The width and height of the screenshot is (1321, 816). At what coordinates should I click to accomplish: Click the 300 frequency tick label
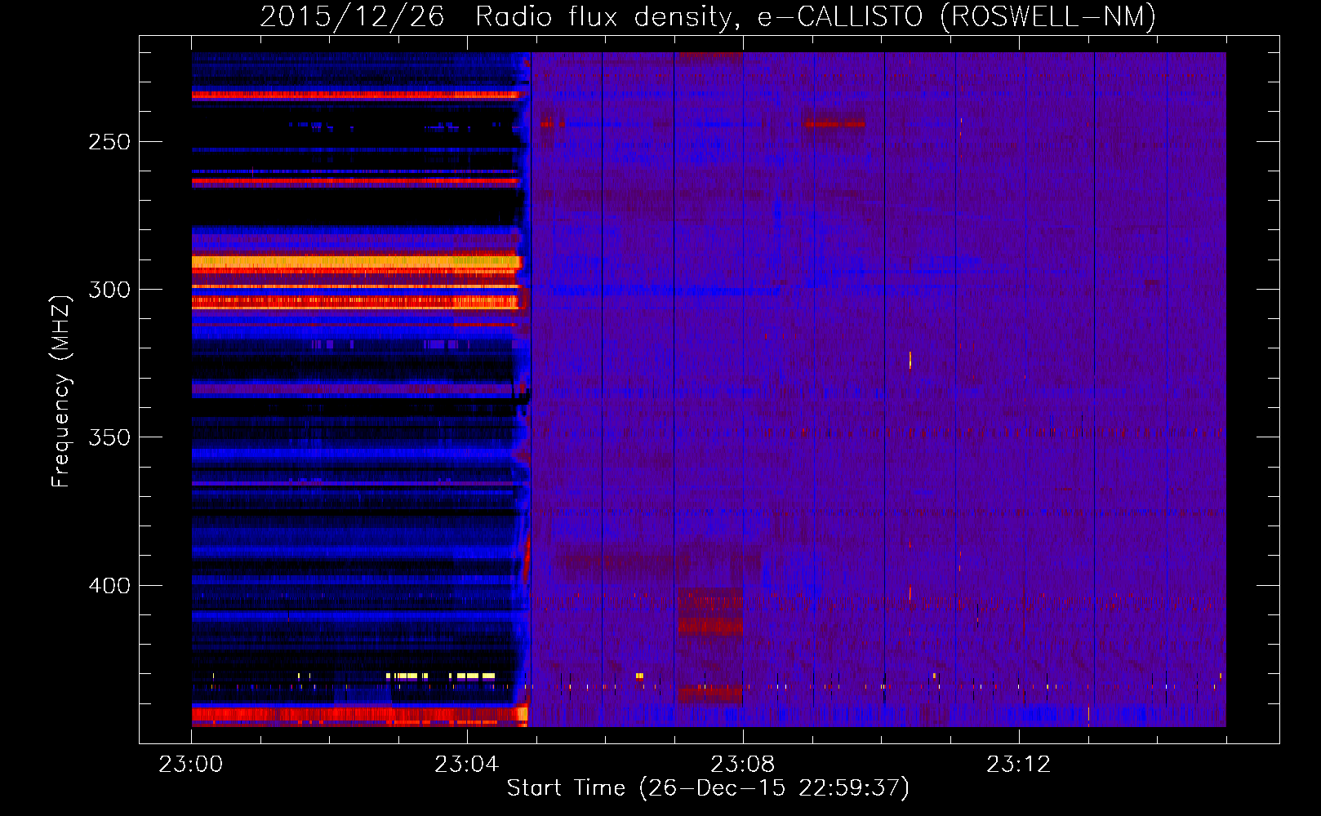109,290
